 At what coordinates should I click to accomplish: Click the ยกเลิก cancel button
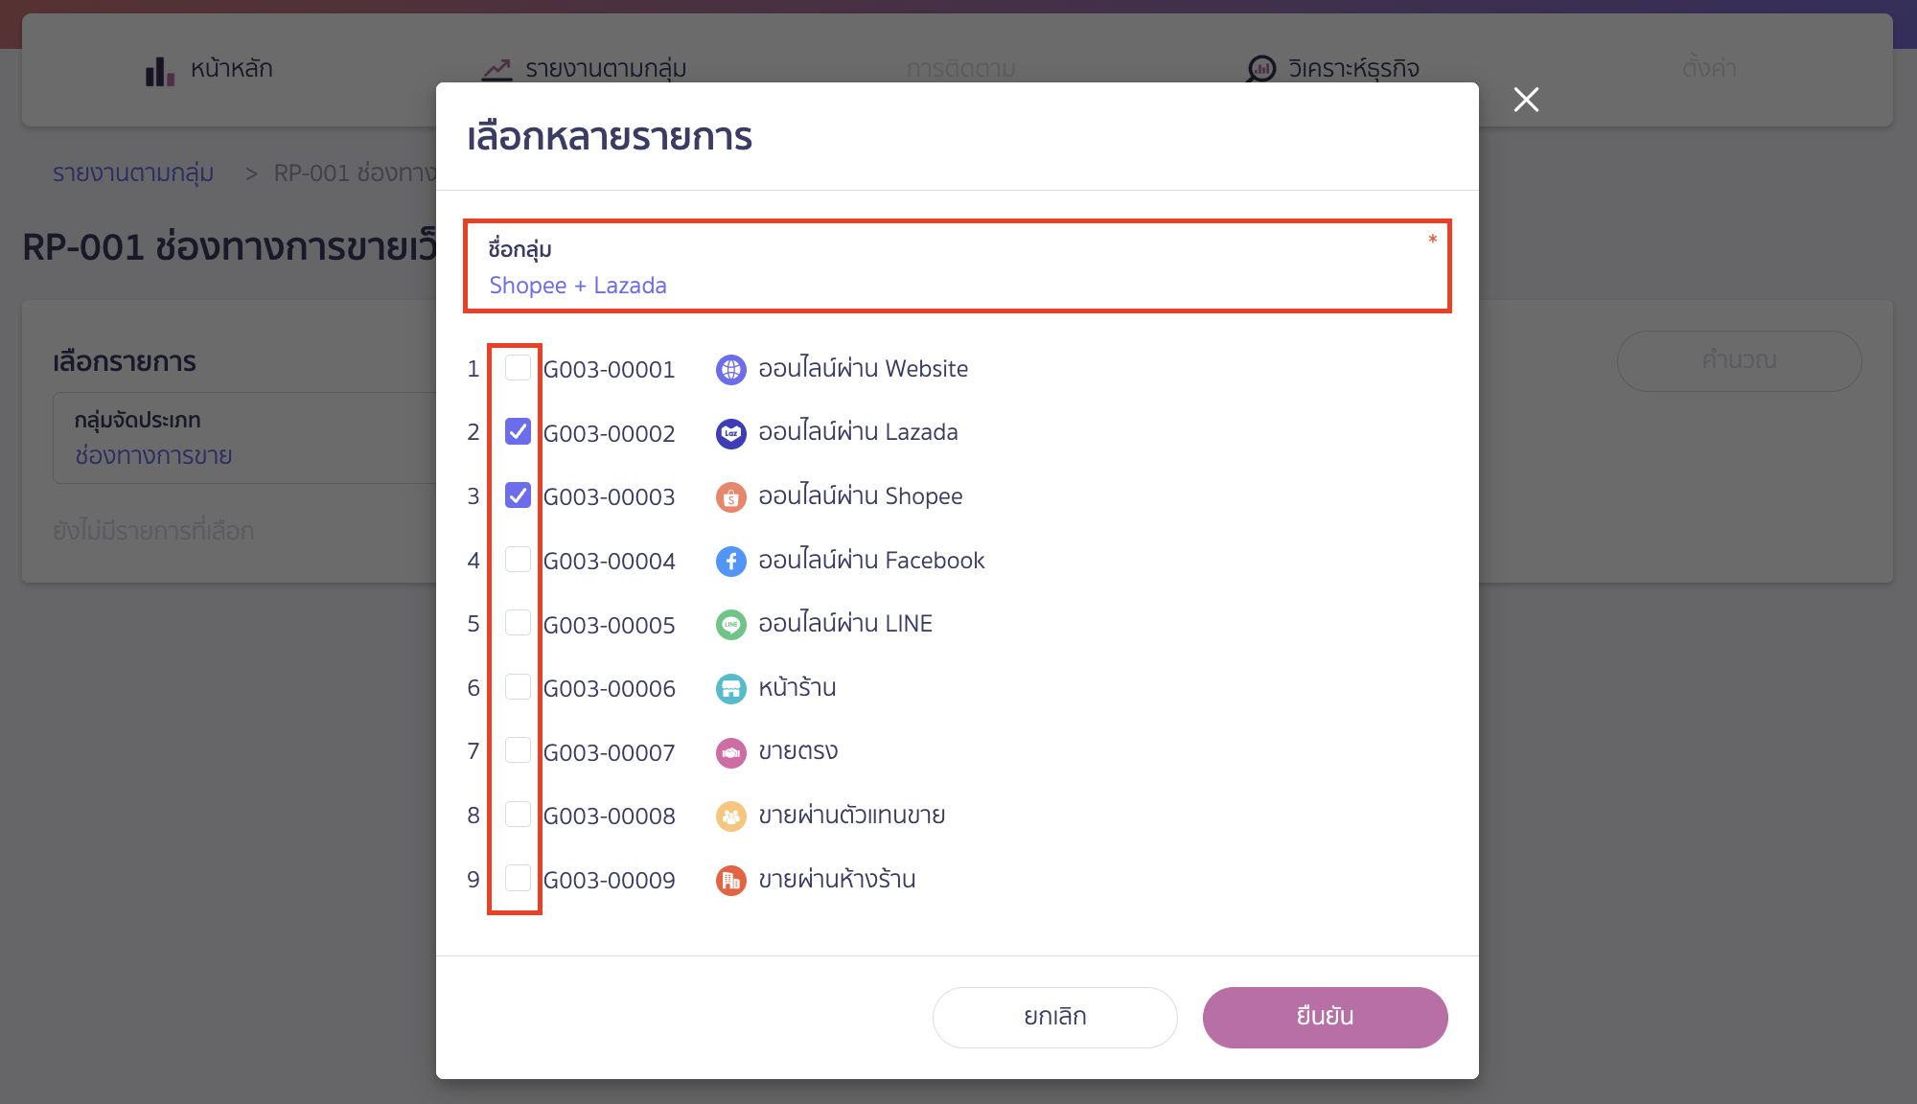[x=1054, y=1017]
